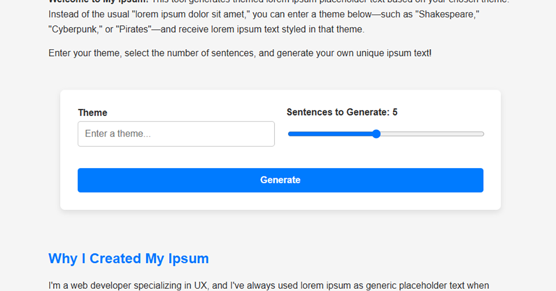
Task: Click the "Sentences to Generate: 5" label
Action: tap(341, 112)
